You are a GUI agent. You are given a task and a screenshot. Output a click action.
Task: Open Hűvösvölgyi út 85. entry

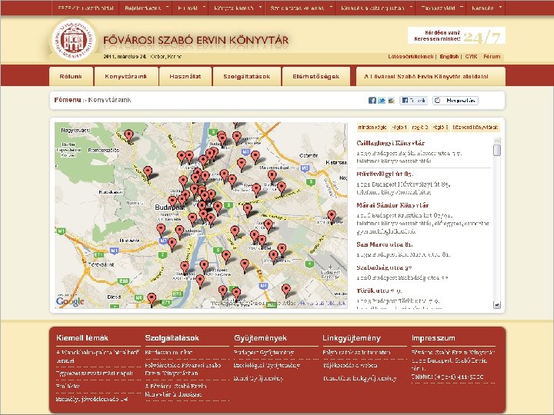385,174
